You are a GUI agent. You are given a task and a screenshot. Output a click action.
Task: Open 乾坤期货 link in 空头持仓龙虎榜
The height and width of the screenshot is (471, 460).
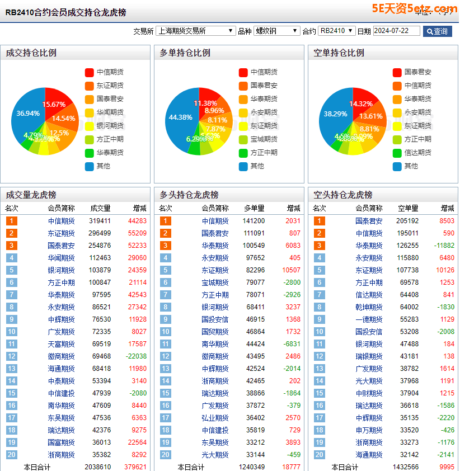click(369, 307)
